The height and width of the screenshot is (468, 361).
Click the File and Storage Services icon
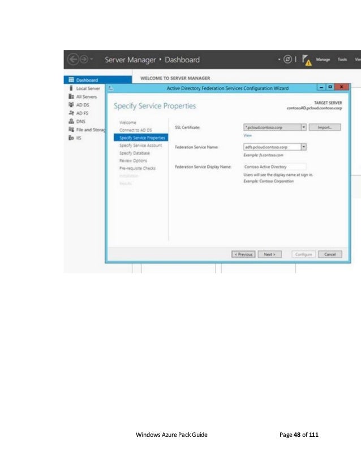(x=71, y=129)
